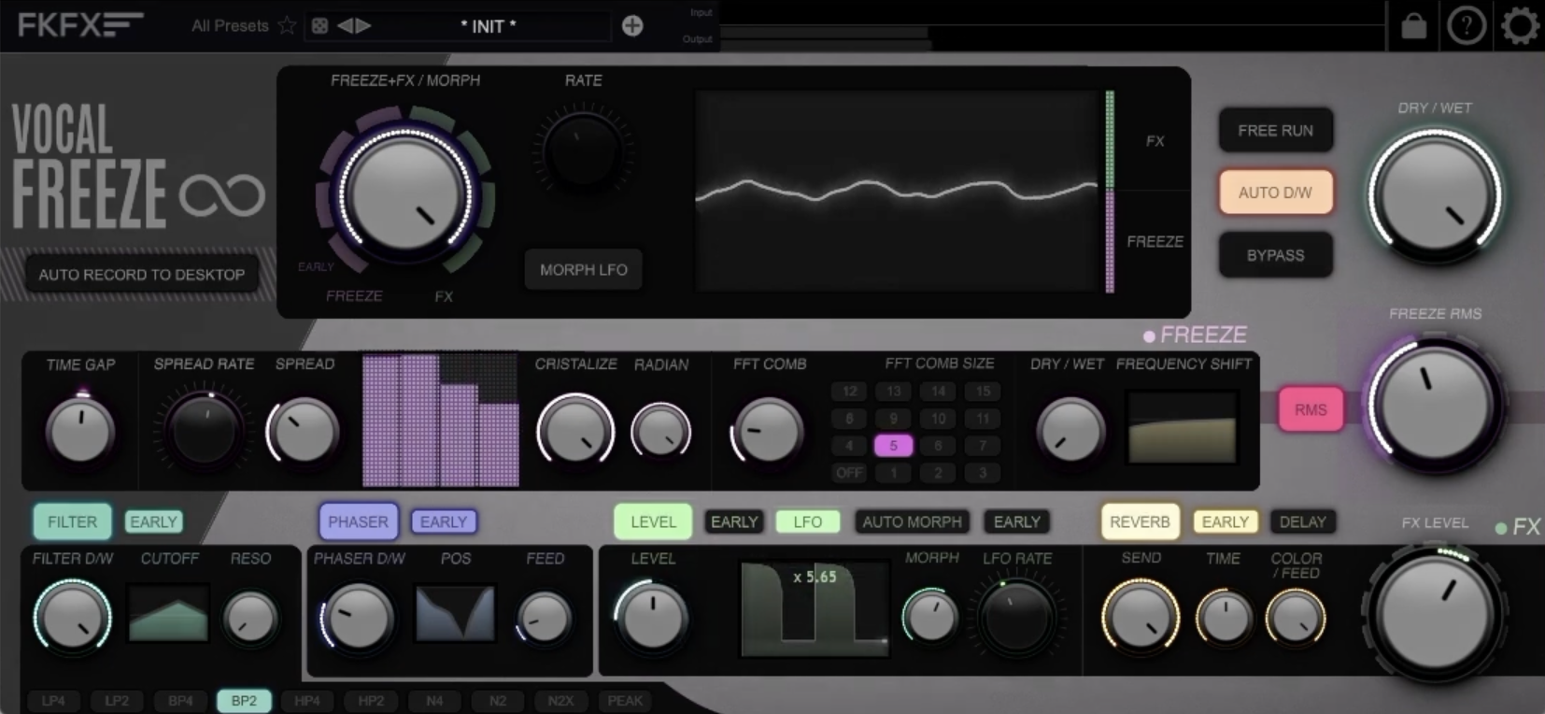Click the favorite star icon beside All Presets
Image resolution: width=1545 pixels, height=714 pixels.
[x=288, y=25]
